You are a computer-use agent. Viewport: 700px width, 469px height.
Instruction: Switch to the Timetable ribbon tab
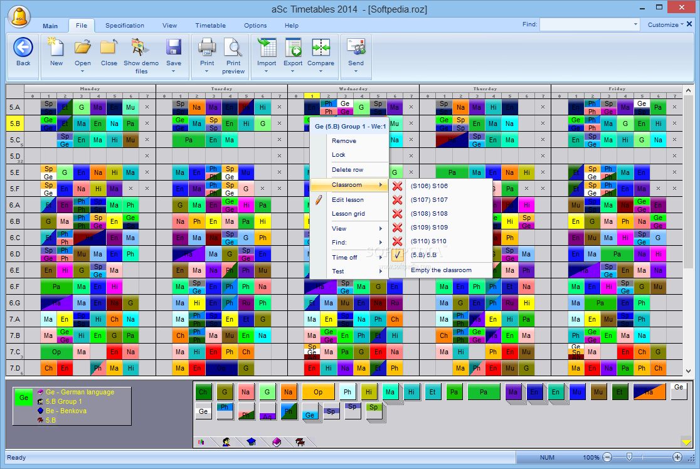pos(210,26)
